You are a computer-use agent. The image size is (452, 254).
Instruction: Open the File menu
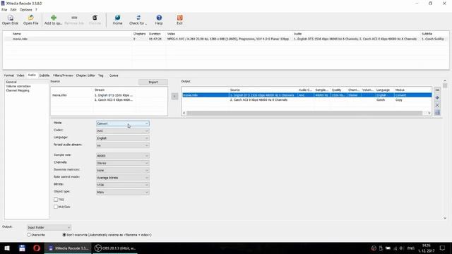[x=4, y=9]
